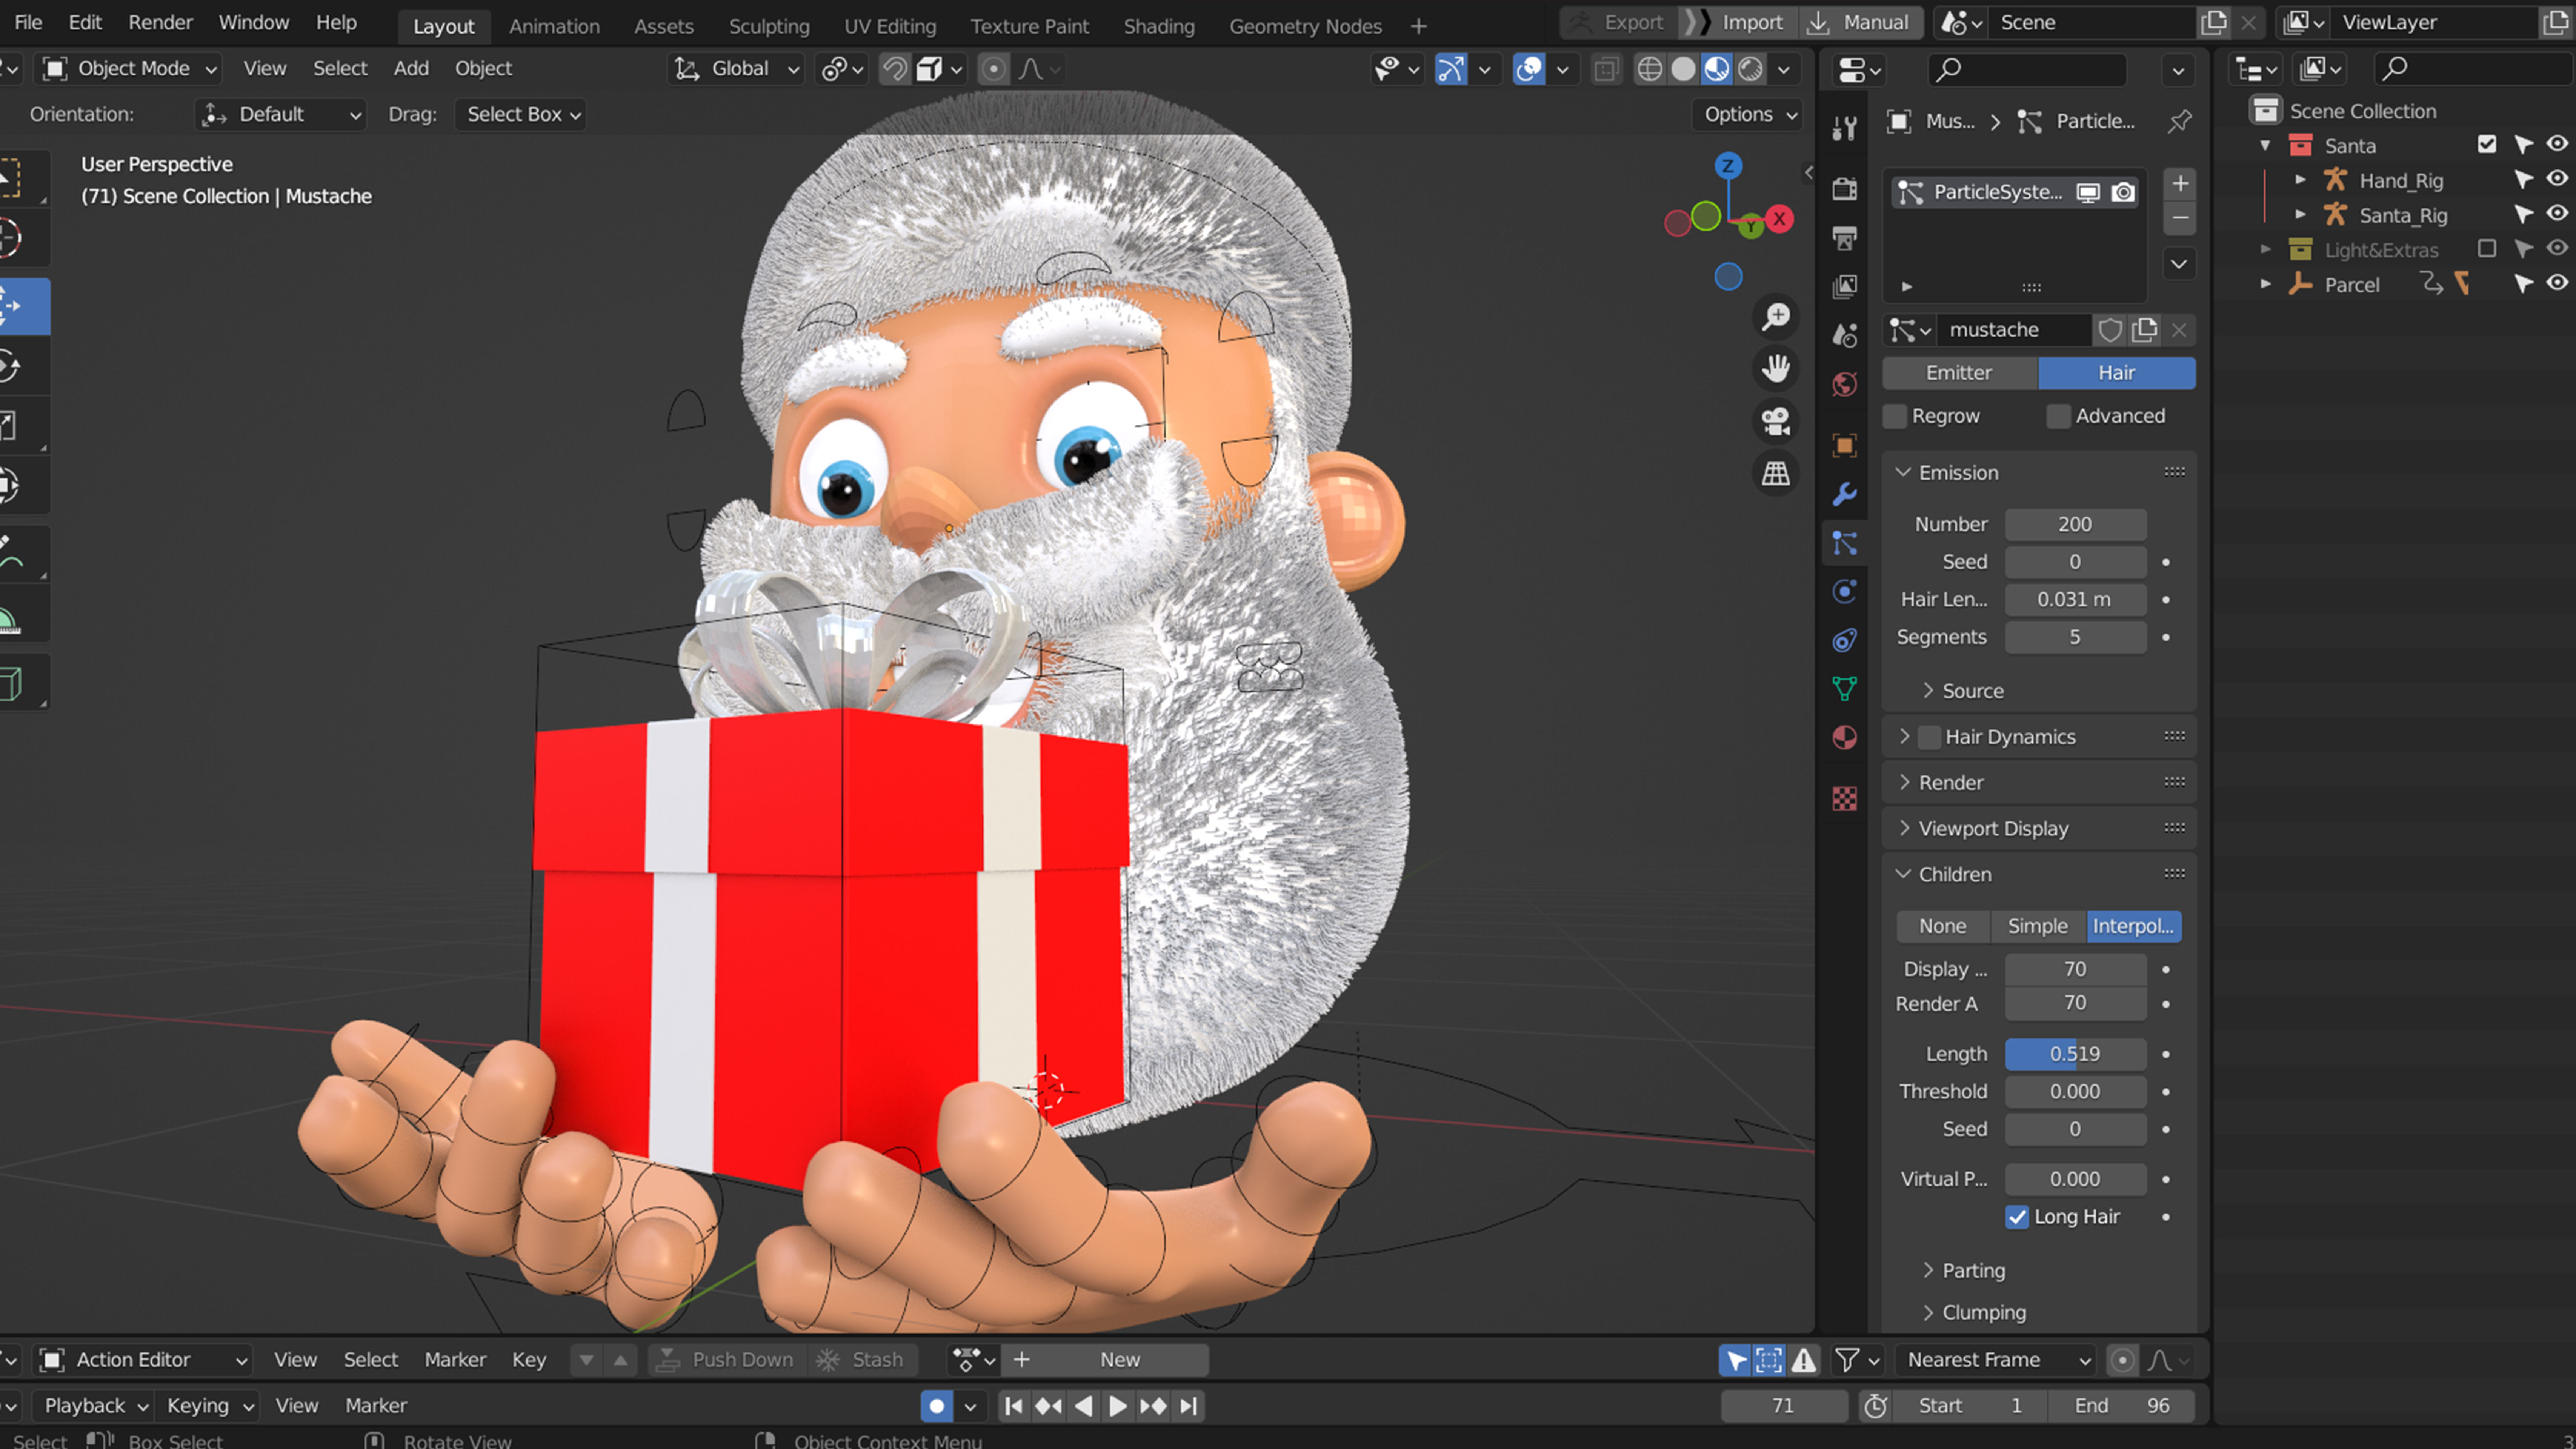Select the Simple children type
This screenshot has width=2576, height=1449.
(x=2037, y=926)
